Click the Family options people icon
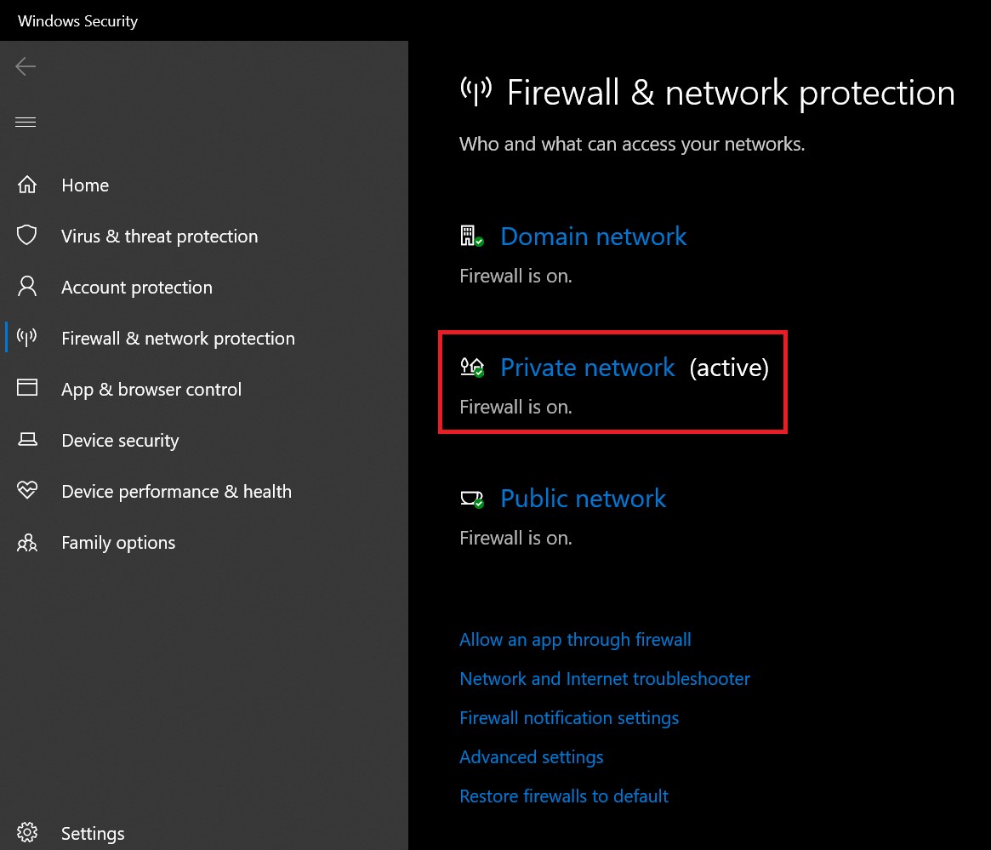Screen dimensions: 991x850 (x=27, y=542)
